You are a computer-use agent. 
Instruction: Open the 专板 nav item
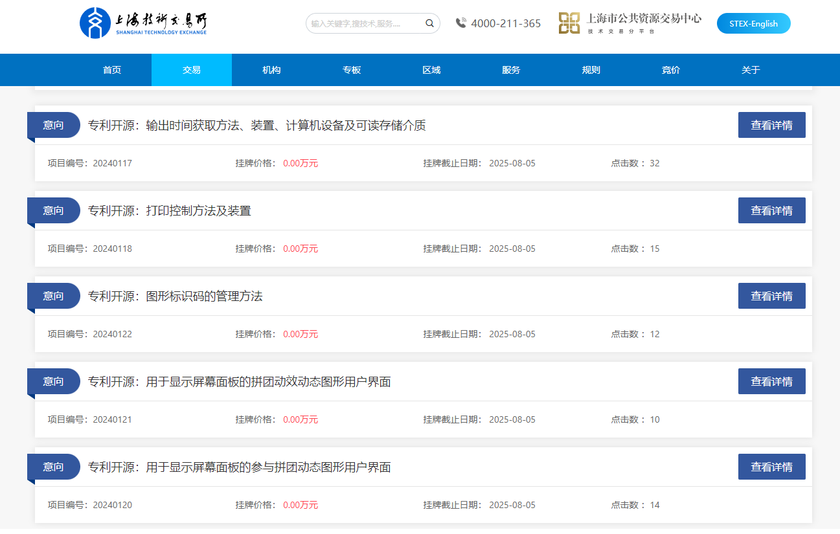352,70
